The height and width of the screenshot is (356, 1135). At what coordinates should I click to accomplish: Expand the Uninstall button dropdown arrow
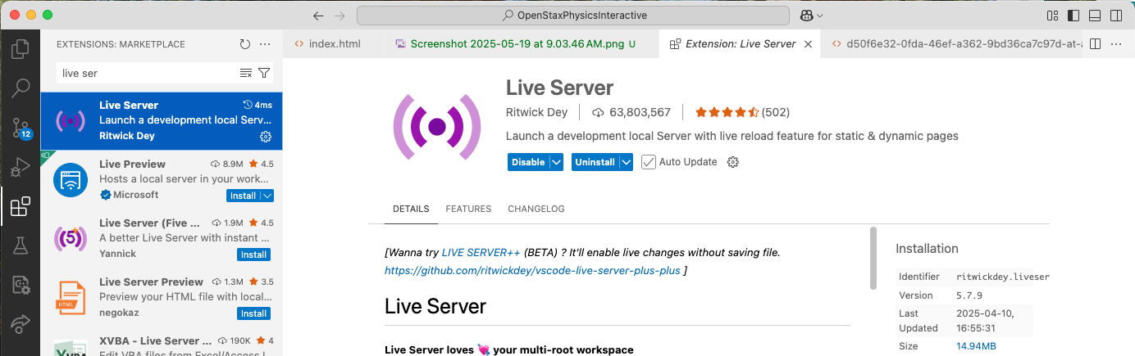click(626, 162)
